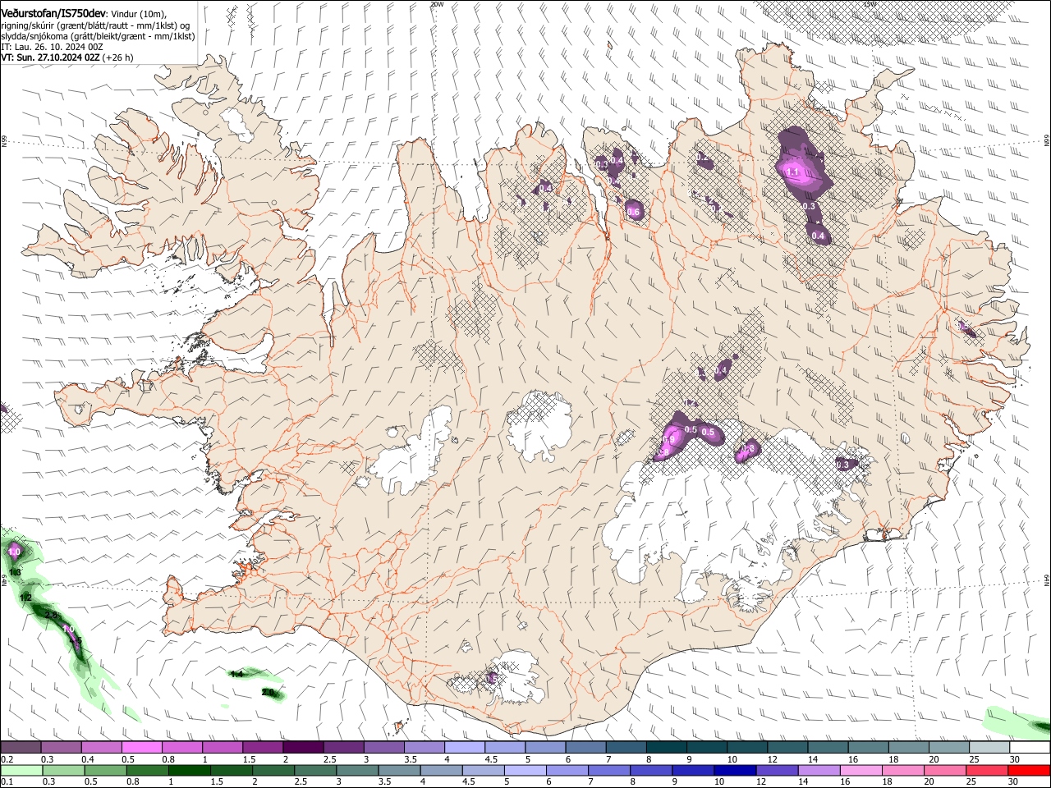Screen dimensions: 1051x788
Task: Pick purple-row swatch between 9 and 10
Action: pos(705,748)
